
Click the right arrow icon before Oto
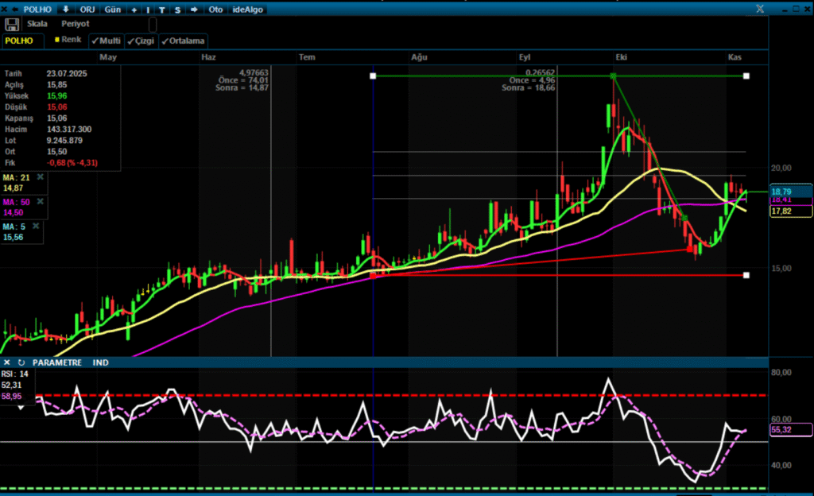click(x=193, y=10)
